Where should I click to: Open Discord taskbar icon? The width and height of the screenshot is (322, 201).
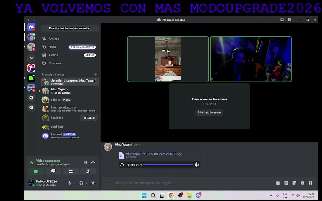click(198, 196)
